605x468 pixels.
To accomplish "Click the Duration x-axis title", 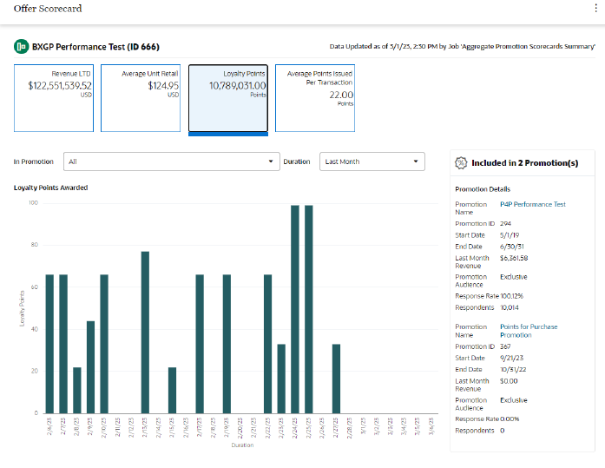I will pyautogui.click(x=242, y=445).
